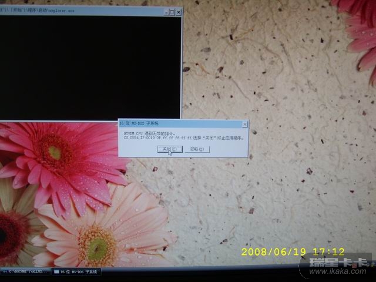Click the 'NTVDM CPU 遇到无效的指令' message text
Viewport: 376px width, 282px height.
coord(150,133)
